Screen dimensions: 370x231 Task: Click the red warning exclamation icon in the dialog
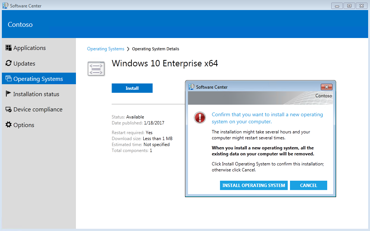[x=200, y=118]
